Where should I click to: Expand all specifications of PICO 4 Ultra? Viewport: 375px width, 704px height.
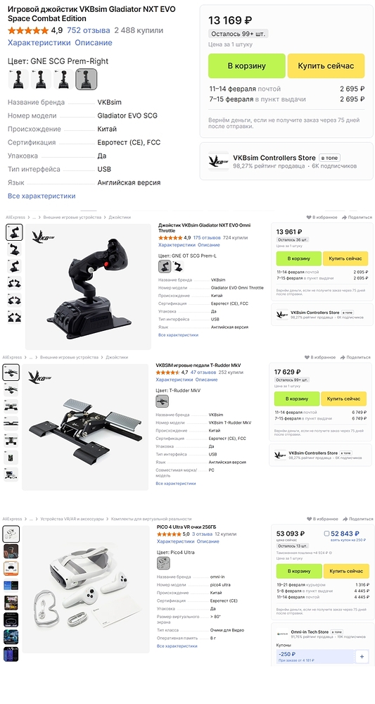(x=177, y=646)
